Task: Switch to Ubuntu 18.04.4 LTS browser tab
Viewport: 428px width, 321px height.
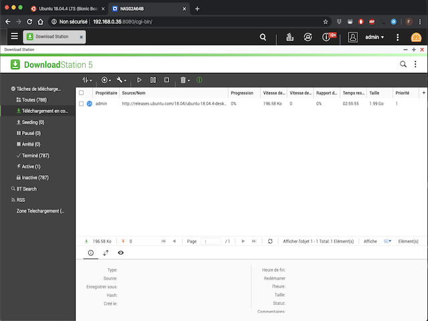Action: coord(68,9)
